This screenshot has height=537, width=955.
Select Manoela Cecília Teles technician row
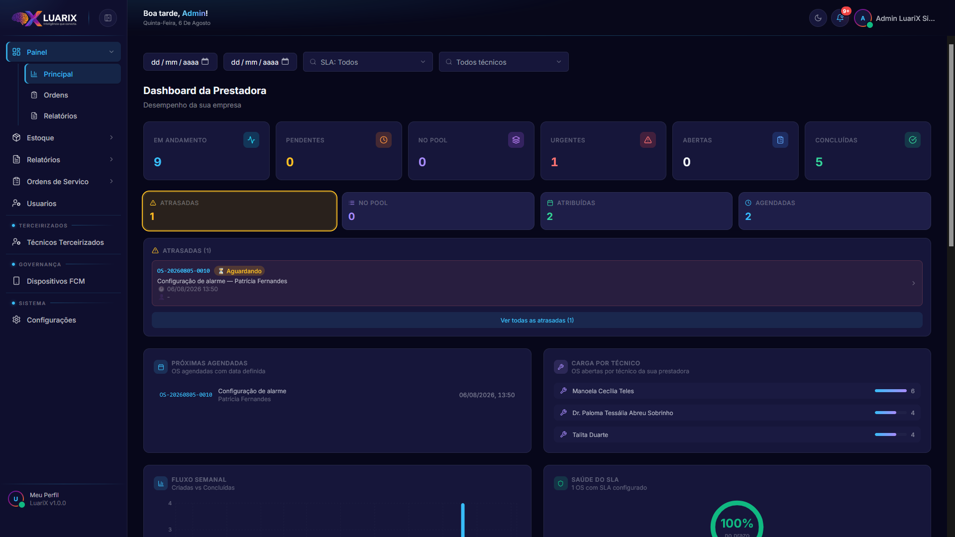pos(737,391)
